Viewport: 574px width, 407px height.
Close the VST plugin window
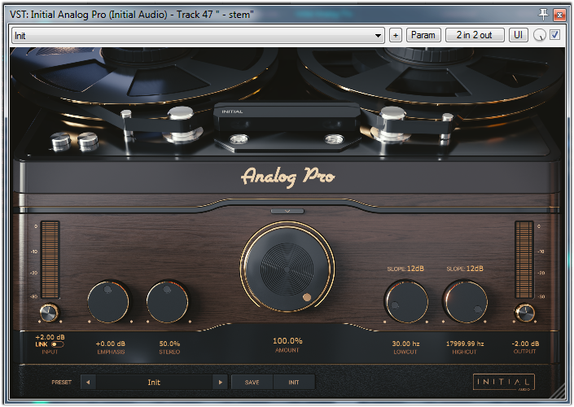click(559, 15)
